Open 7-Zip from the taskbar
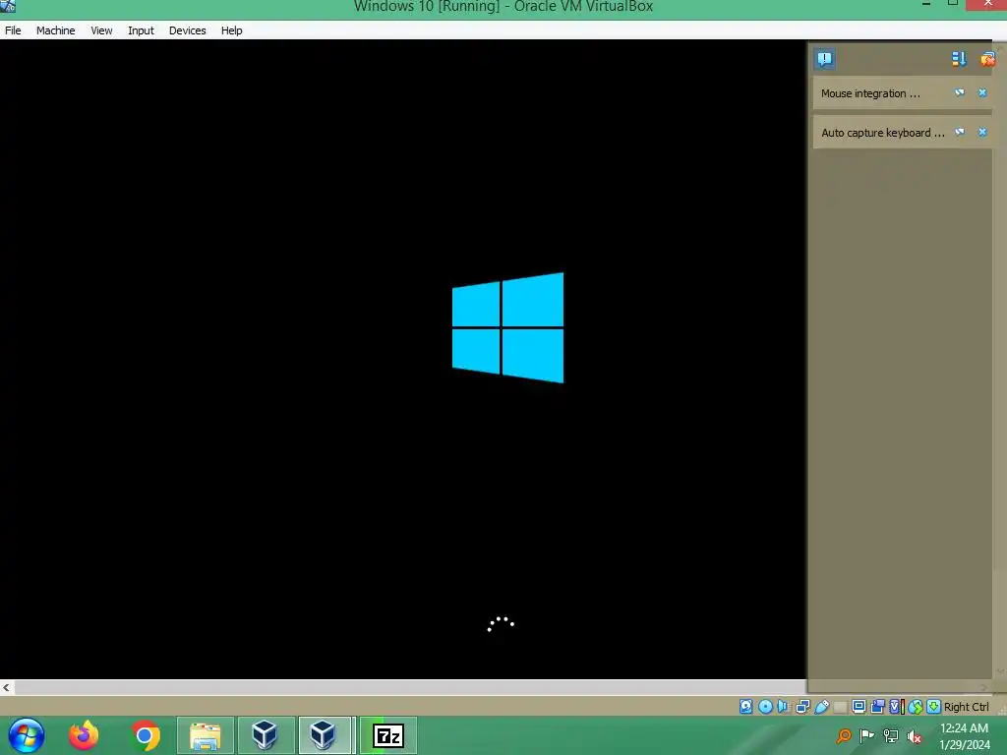 [x=387, y=735]
